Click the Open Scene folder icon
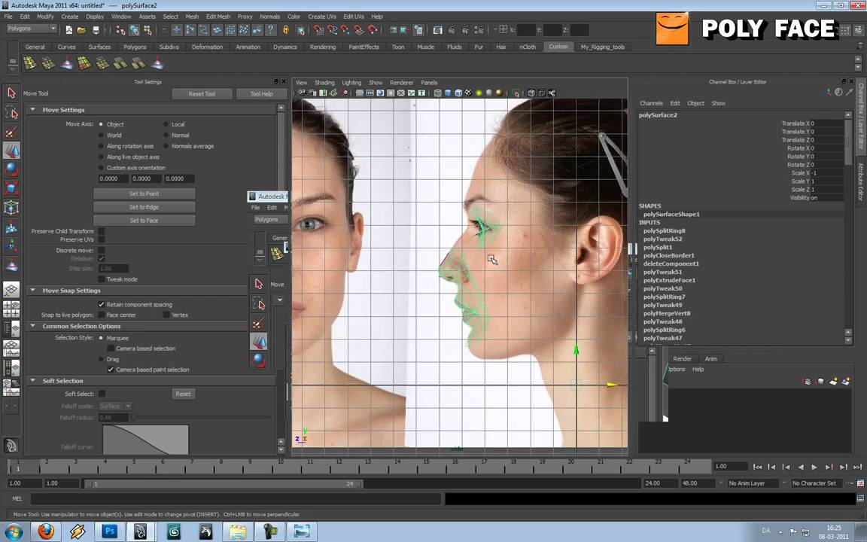The height and width of the screenshot is (542, 867). pyautogui.click(x=83, y=30)
